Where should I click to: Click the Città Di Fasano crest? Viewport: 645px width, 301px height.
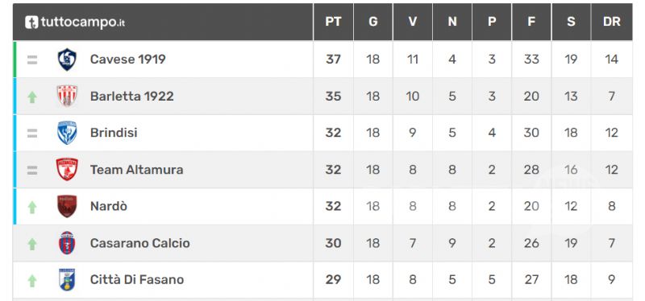pyautogui.click(x=67, y=279)
